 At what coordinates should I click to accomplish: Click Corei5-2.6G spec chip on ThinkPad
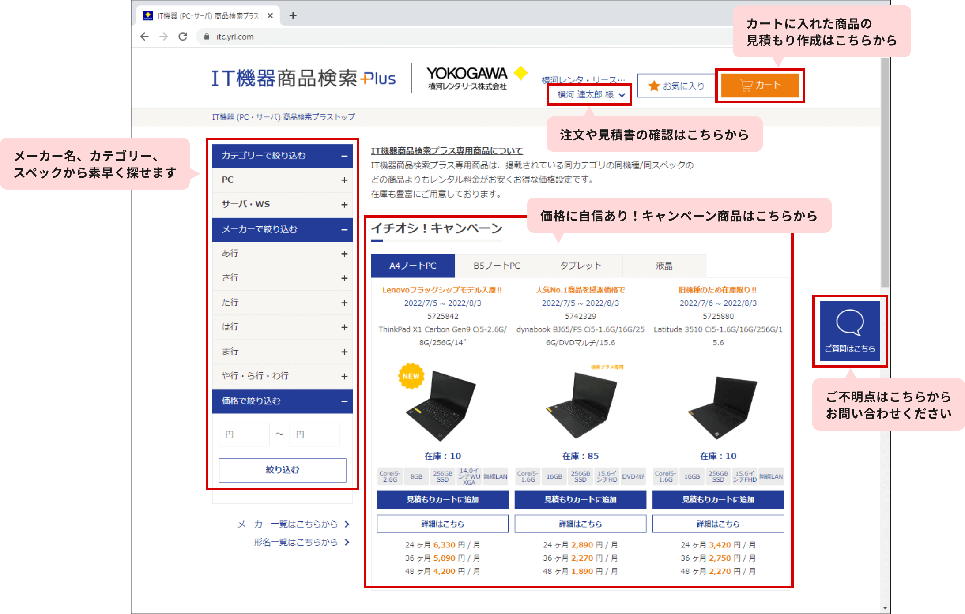click(x=390, y=476)
